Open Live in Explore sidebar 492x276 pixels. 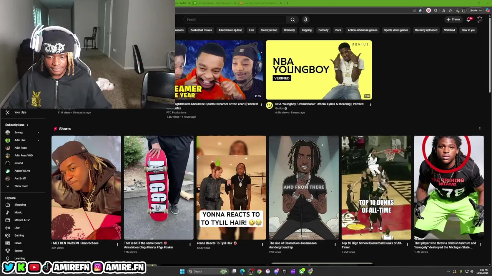(x=17, y=228)
